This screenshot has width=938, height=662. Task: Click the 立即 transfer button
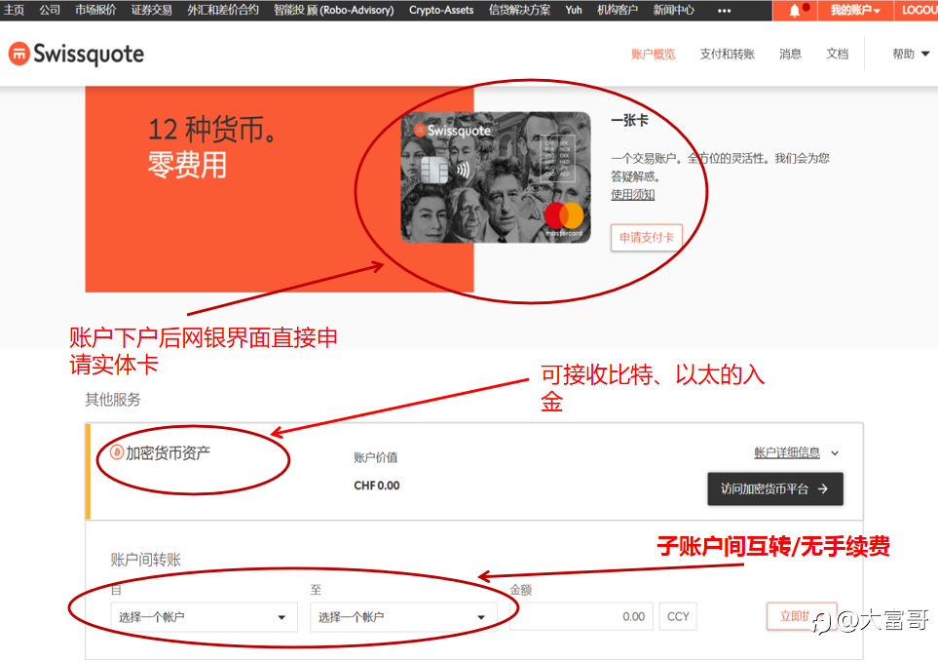[802, 616]
